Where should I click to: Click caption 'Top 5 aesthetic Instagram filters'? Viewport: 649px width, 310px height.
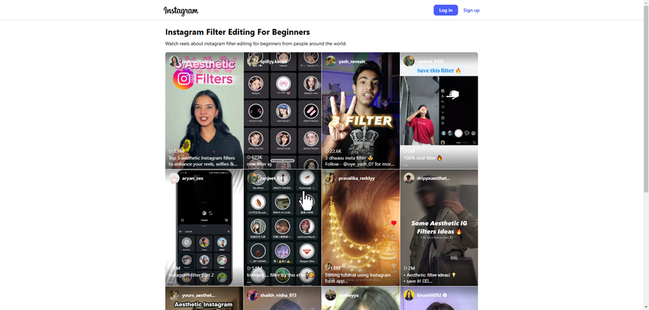point(202,158)
